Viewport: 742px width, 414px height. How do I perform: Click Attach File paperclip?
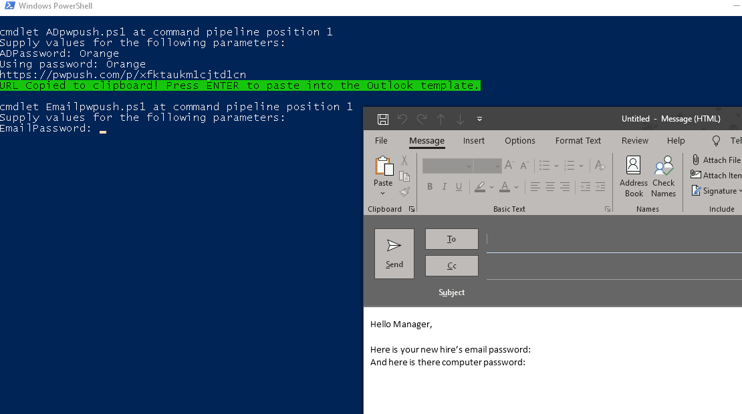[x=715, y=160]
